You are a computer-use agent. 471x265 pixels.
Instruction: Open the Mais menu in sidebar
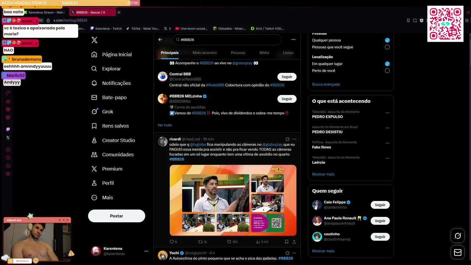click(102, 198)
